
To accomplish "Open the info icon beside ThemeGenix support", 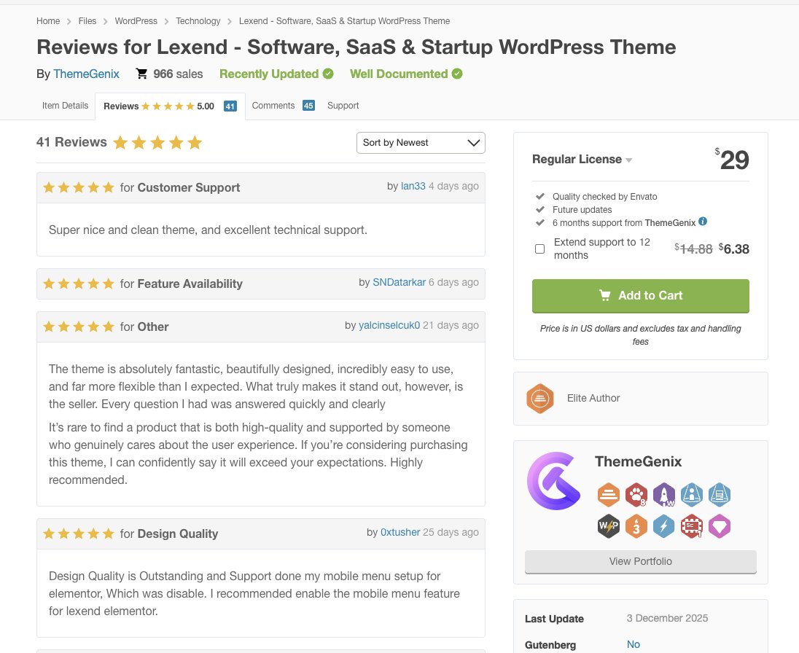I will point(703,221).
